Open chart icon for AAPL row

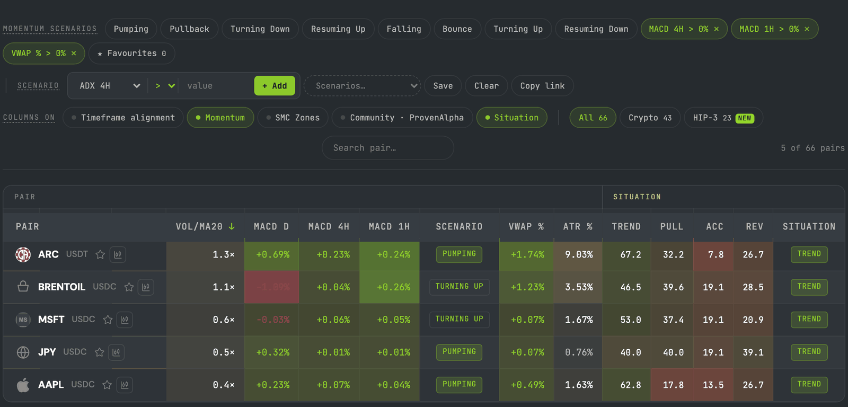125,385
